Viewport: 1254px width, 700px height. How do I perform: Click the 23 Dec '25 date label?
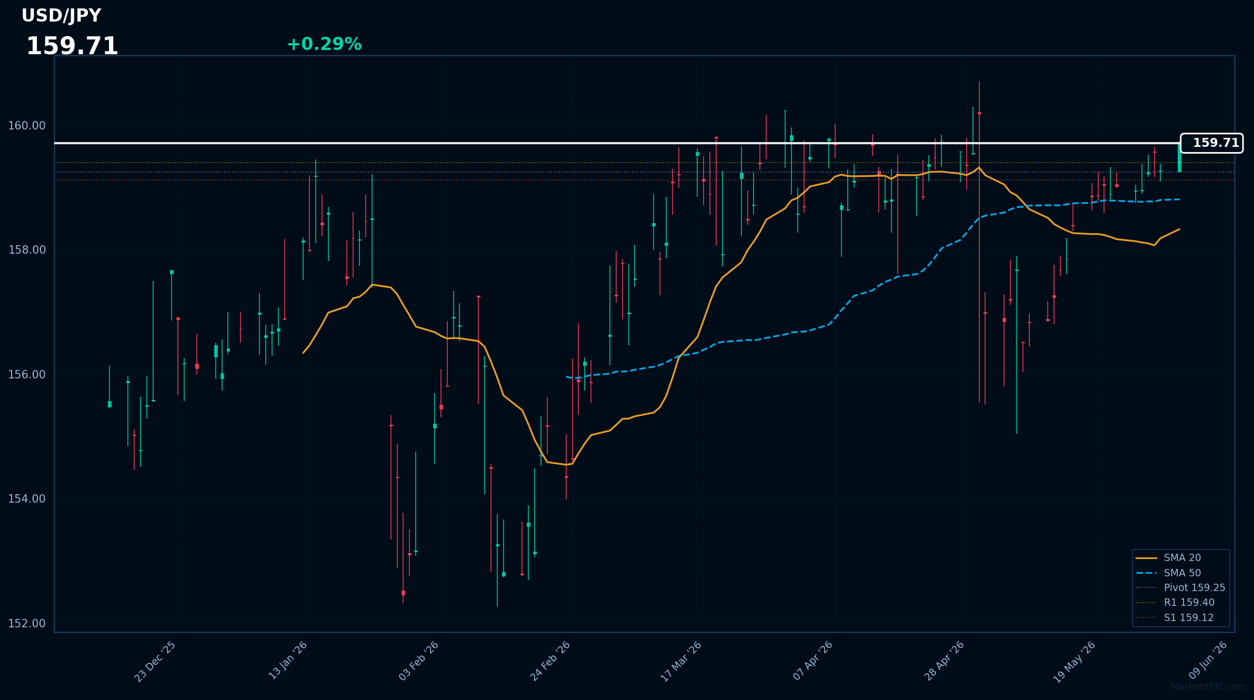coord(156,662)
